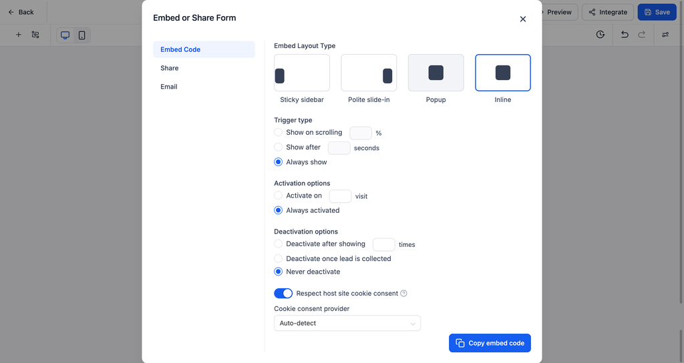Focus the scrolling percentage field
This screenshot has width=684, height=363.
(x=361, y=133)
